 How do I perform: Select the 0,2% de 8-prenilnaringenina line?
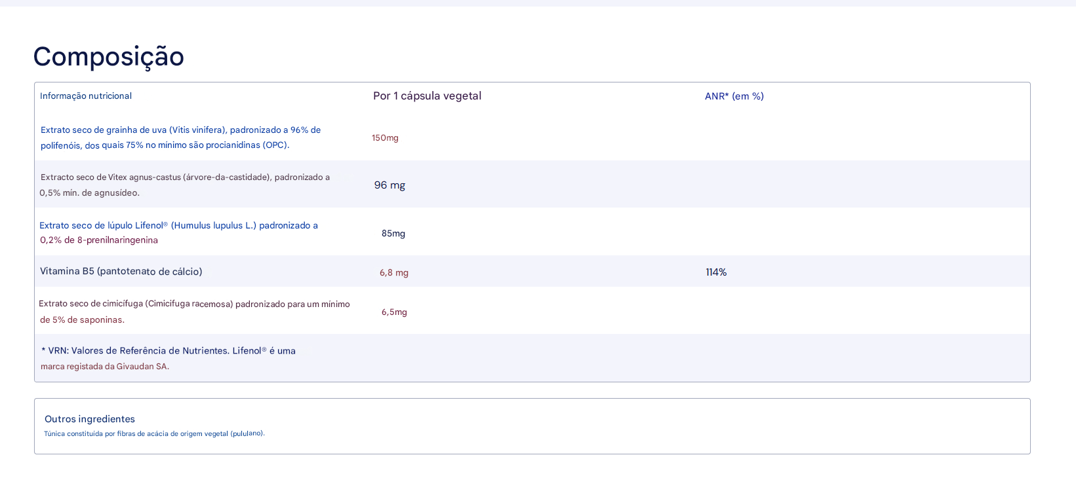99,240
